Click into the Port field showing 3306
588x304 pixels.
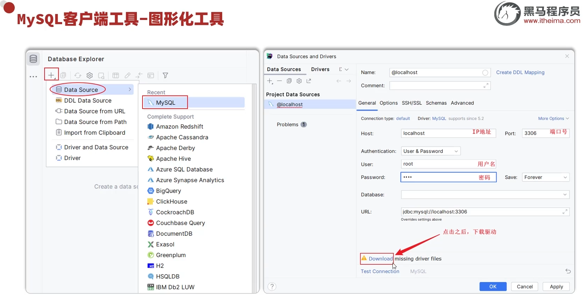[x=546, y=133]
